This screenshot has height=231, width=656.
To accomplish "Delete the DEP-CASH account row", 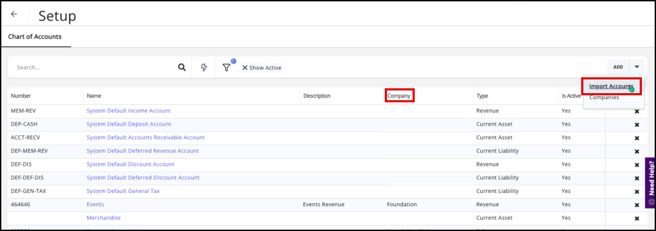I will click(637, 125).
